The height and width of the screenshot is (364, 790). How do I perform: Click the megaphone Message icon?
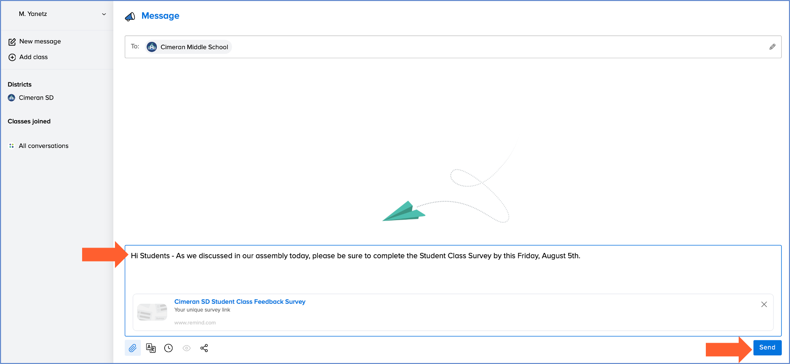coord(130,16)
